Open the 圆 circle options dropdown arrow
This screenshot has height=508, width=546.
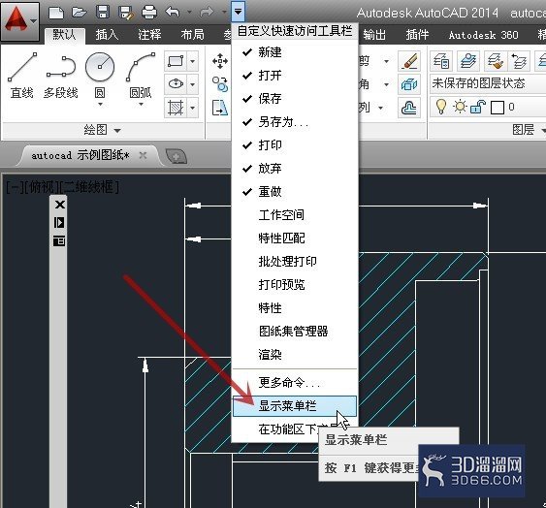point(100,104)
